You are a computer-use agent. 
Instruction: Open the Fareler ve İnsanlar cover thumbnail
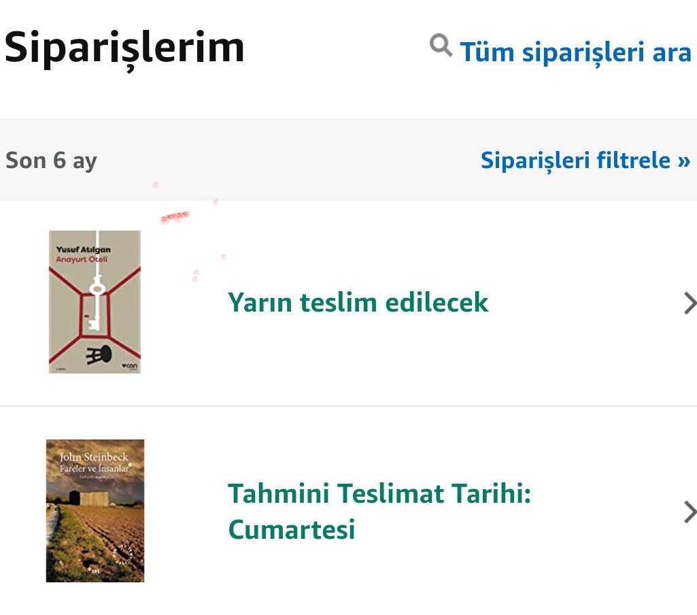click(95, 510)
